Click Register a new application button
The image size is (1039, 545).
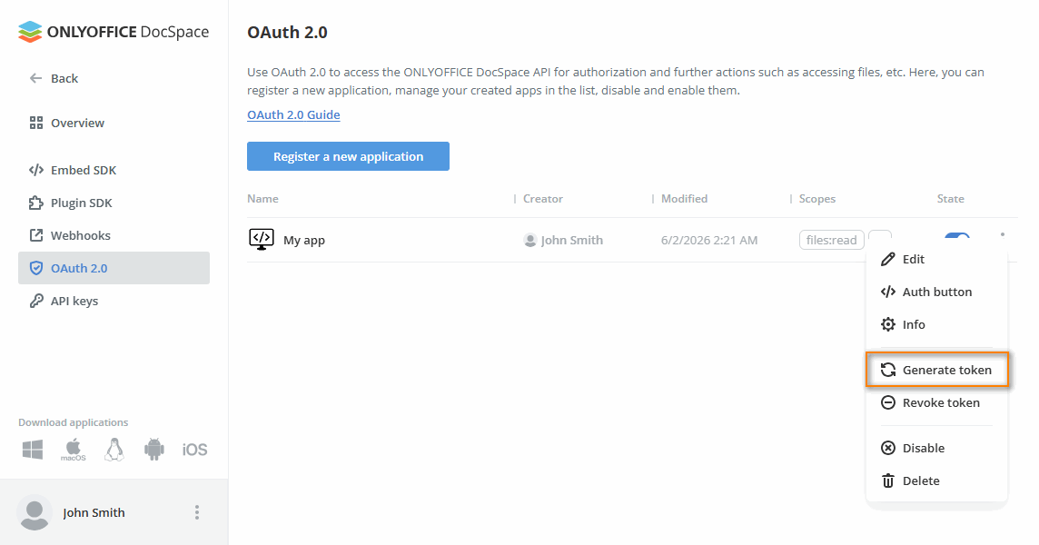click(x=348, y=156)
